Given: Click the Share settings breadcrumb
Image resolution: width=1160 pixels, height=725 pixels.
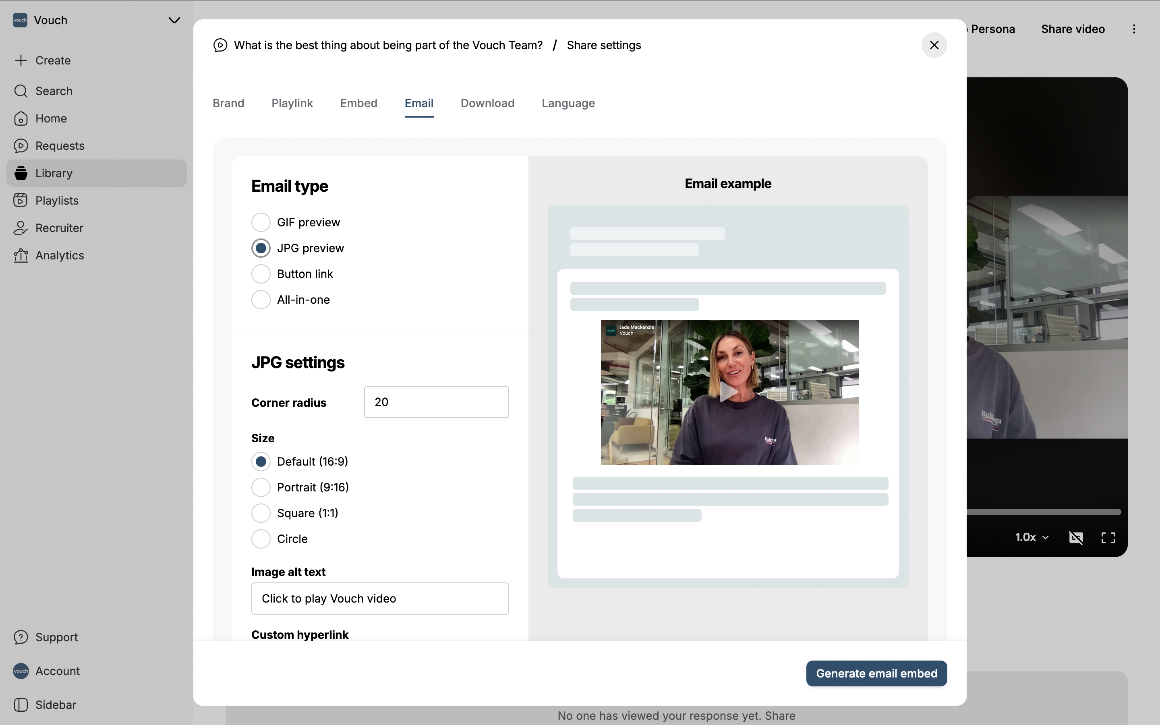Looking at the screenshot, I should 603,45.
